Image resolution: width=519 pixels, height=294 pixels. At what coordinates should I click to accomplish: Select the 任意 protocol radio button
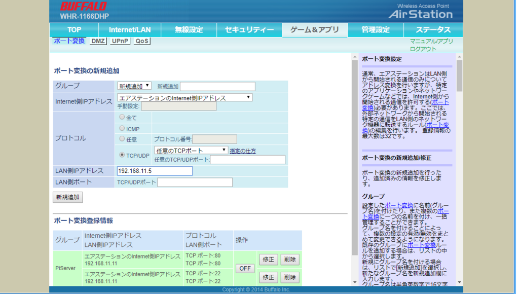click(x=122, y=139)
